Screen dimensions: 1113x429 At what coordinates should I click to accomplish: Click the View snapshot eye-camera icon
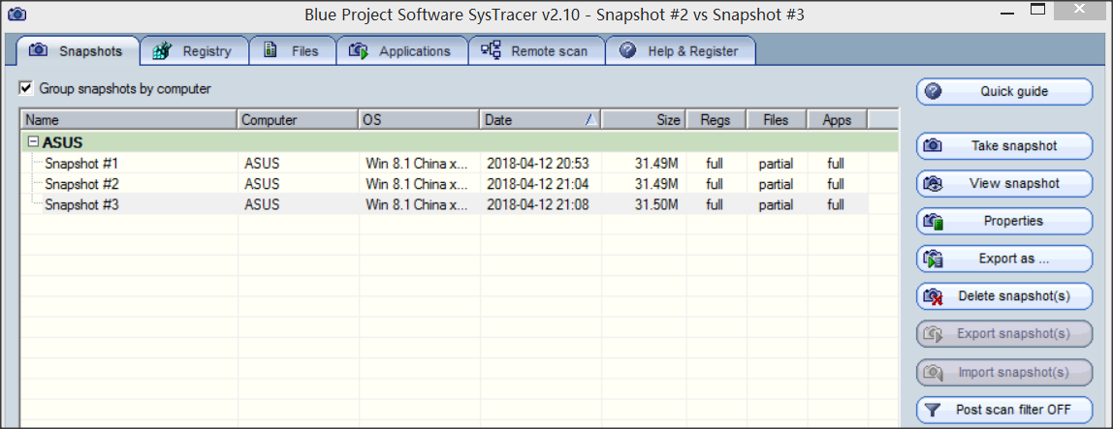933,183
